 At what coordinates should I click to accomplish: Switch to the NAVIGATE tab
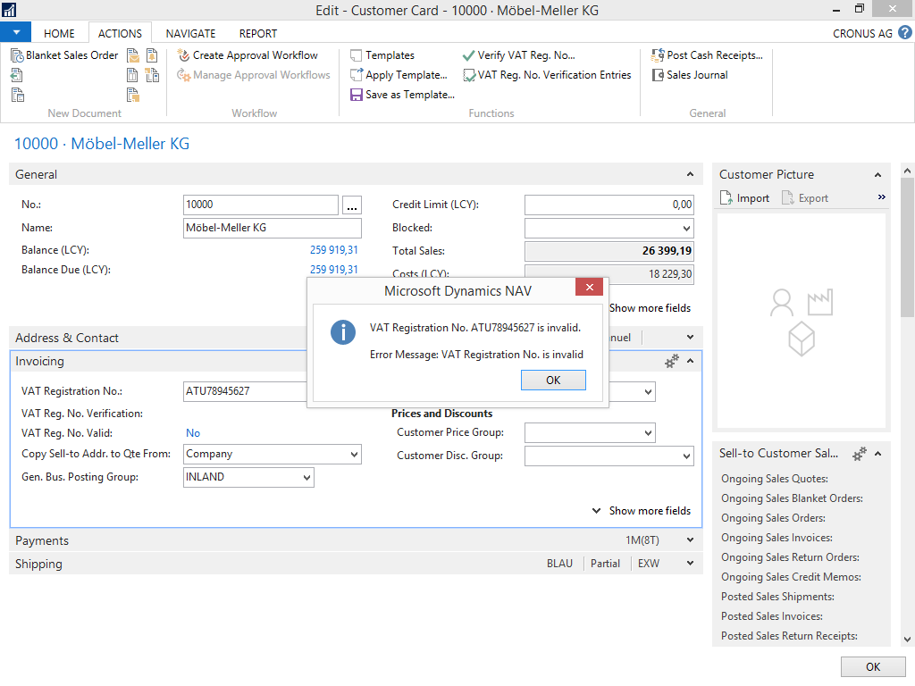(x=190, y=33)
